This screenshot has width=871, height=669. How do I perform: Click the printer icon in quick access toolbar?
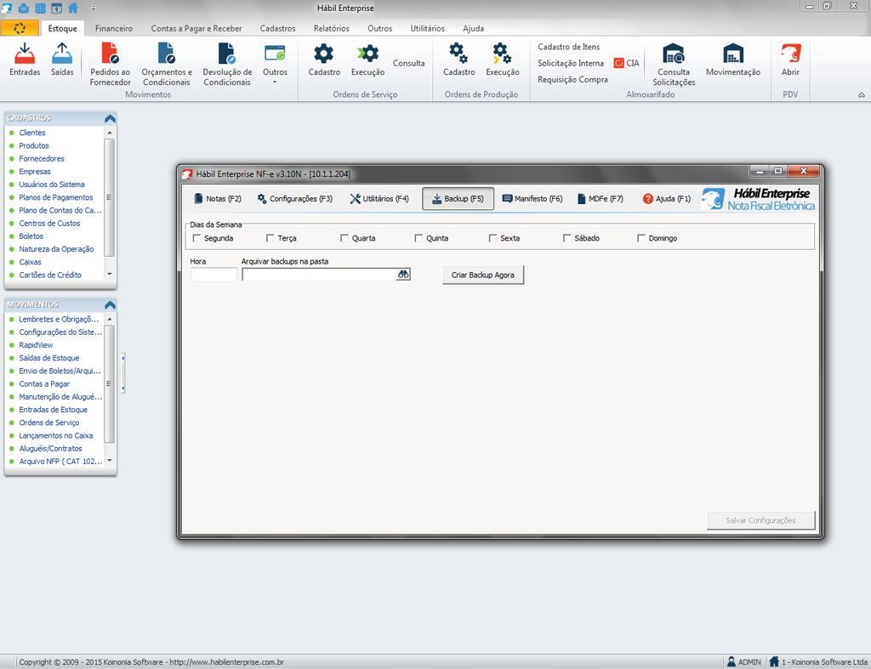click(24, 8)
